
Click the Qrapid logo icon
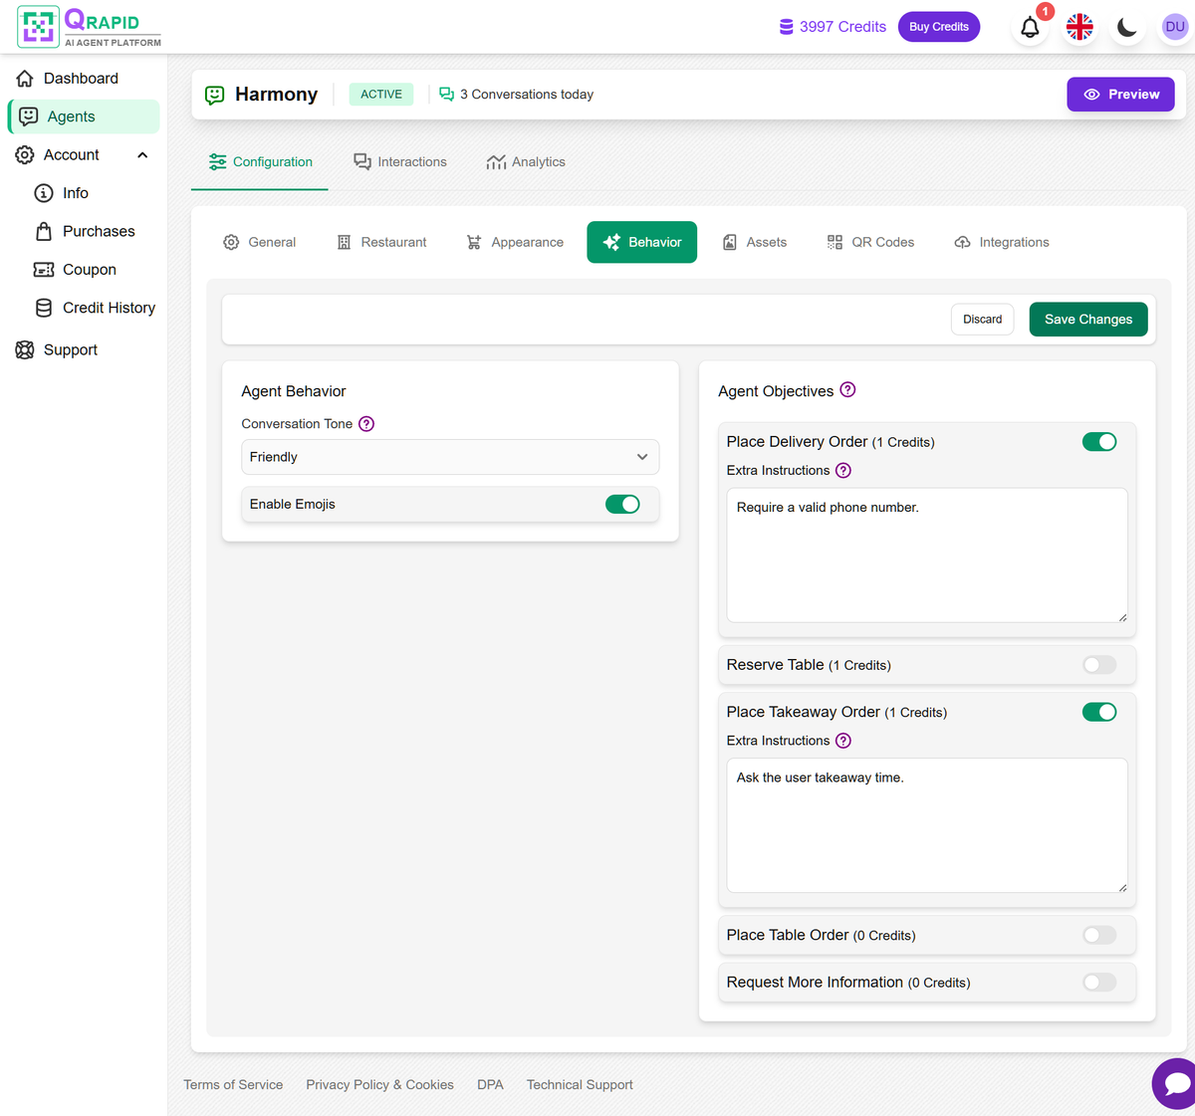pyautogui.click(x=38, y=26)
